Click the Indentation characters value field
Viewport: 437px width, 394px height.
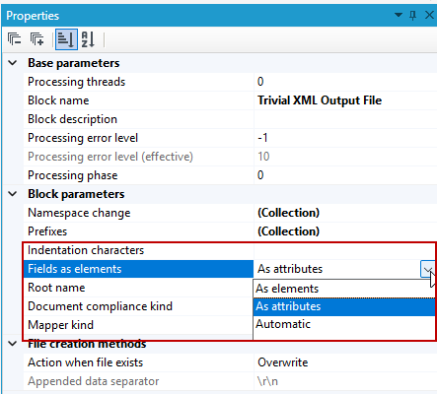point(345,250)
